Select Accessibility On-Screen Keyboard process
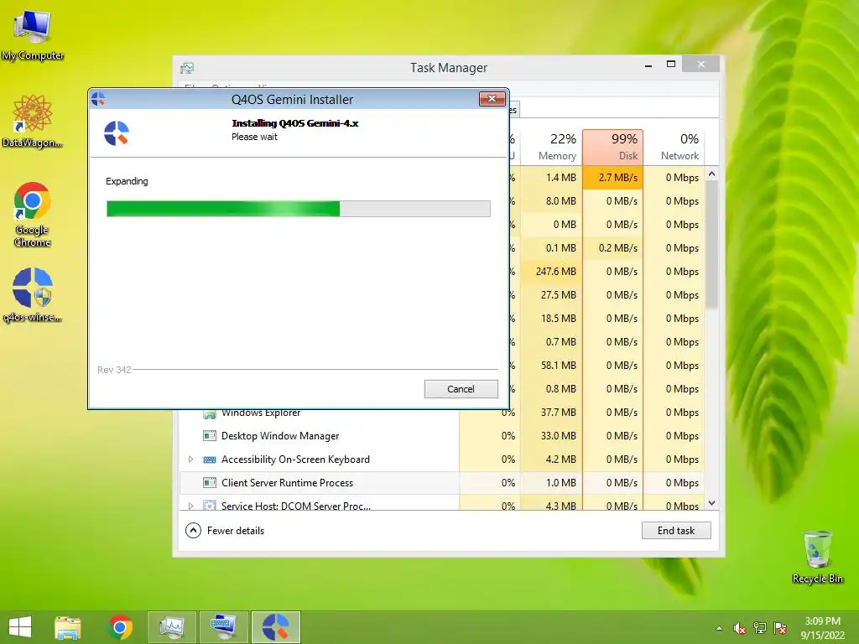This screenshot has width=859, height=644. point(442,460)
